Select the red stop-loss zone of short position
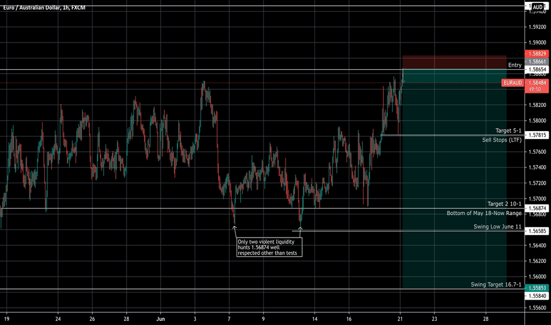 point(455,63)
